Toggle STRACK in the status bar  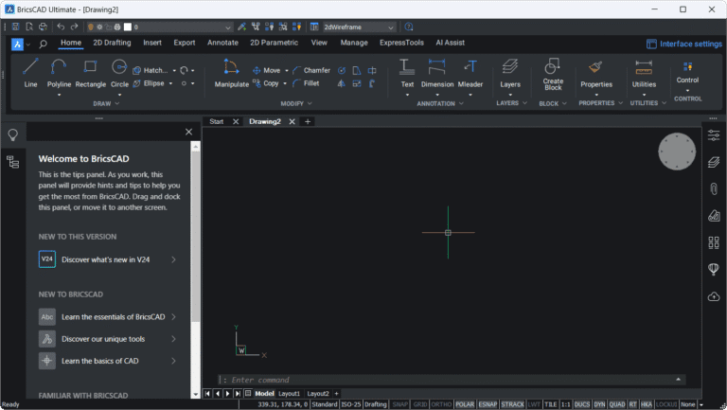point(512,404)
